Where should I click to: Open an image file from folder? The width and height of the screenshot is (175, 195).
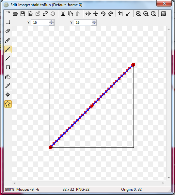click(x=15, y=14)
